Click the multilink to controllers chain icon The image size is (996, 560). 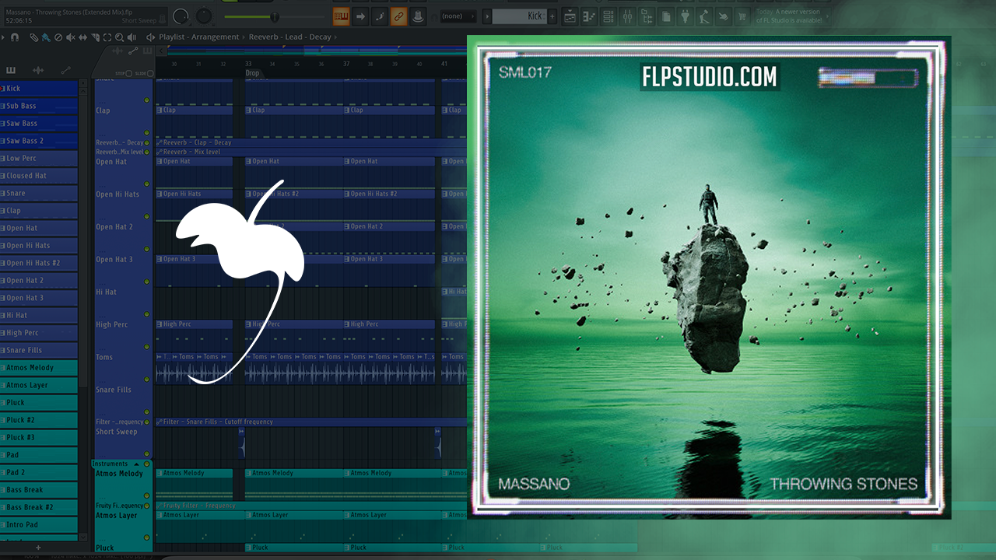(x=398, y=16)
